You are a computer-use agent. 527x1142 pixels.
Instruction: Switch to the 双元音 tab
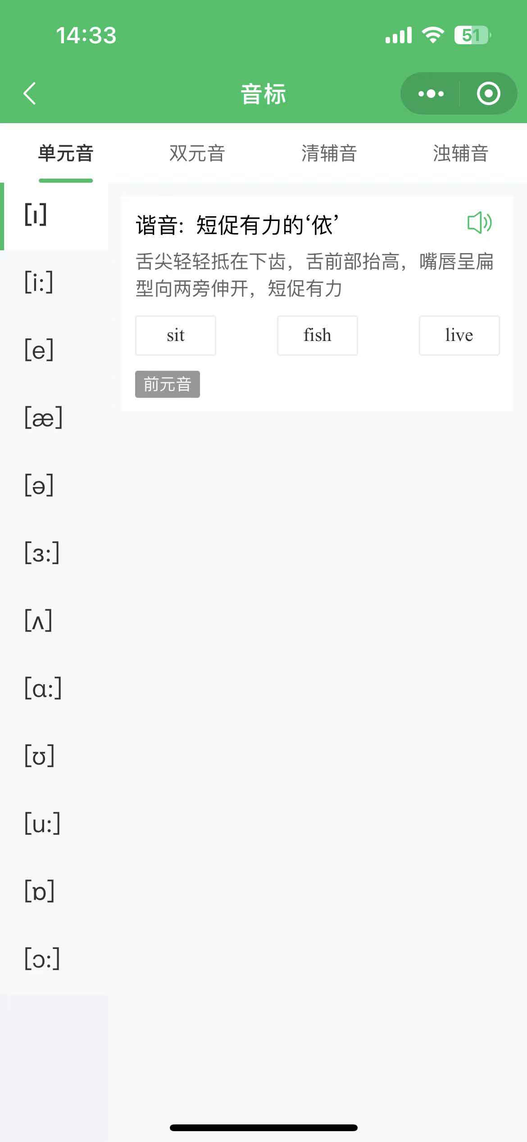pos(197,153)
